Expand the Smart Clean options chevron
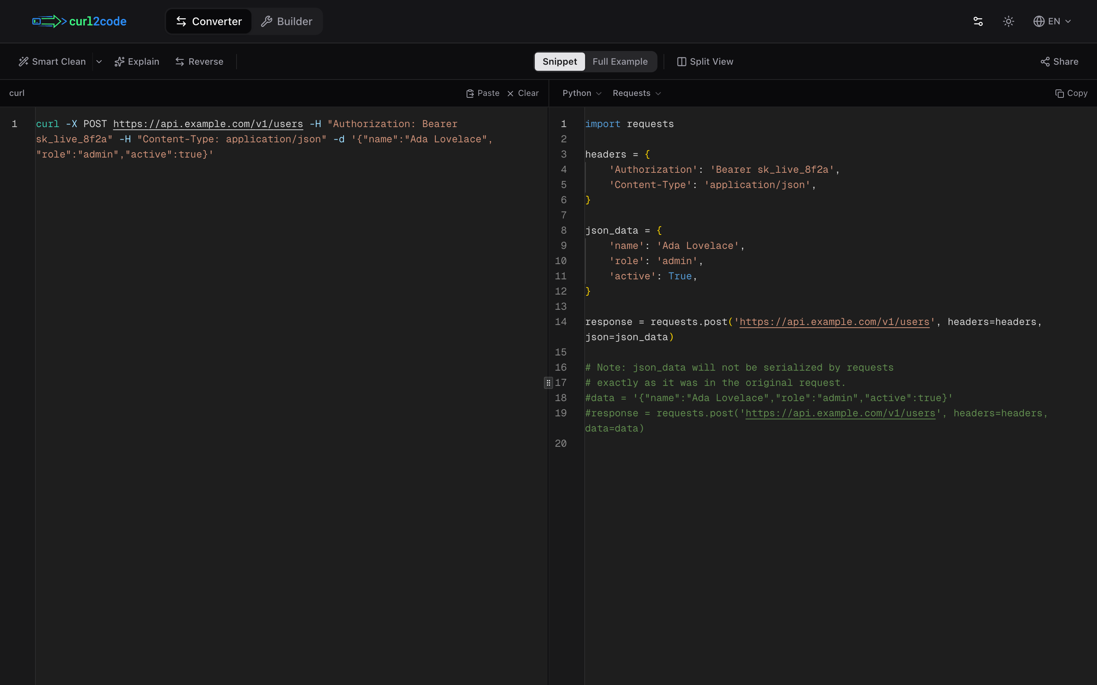The image size is (1097, 685). coord(99,62)
